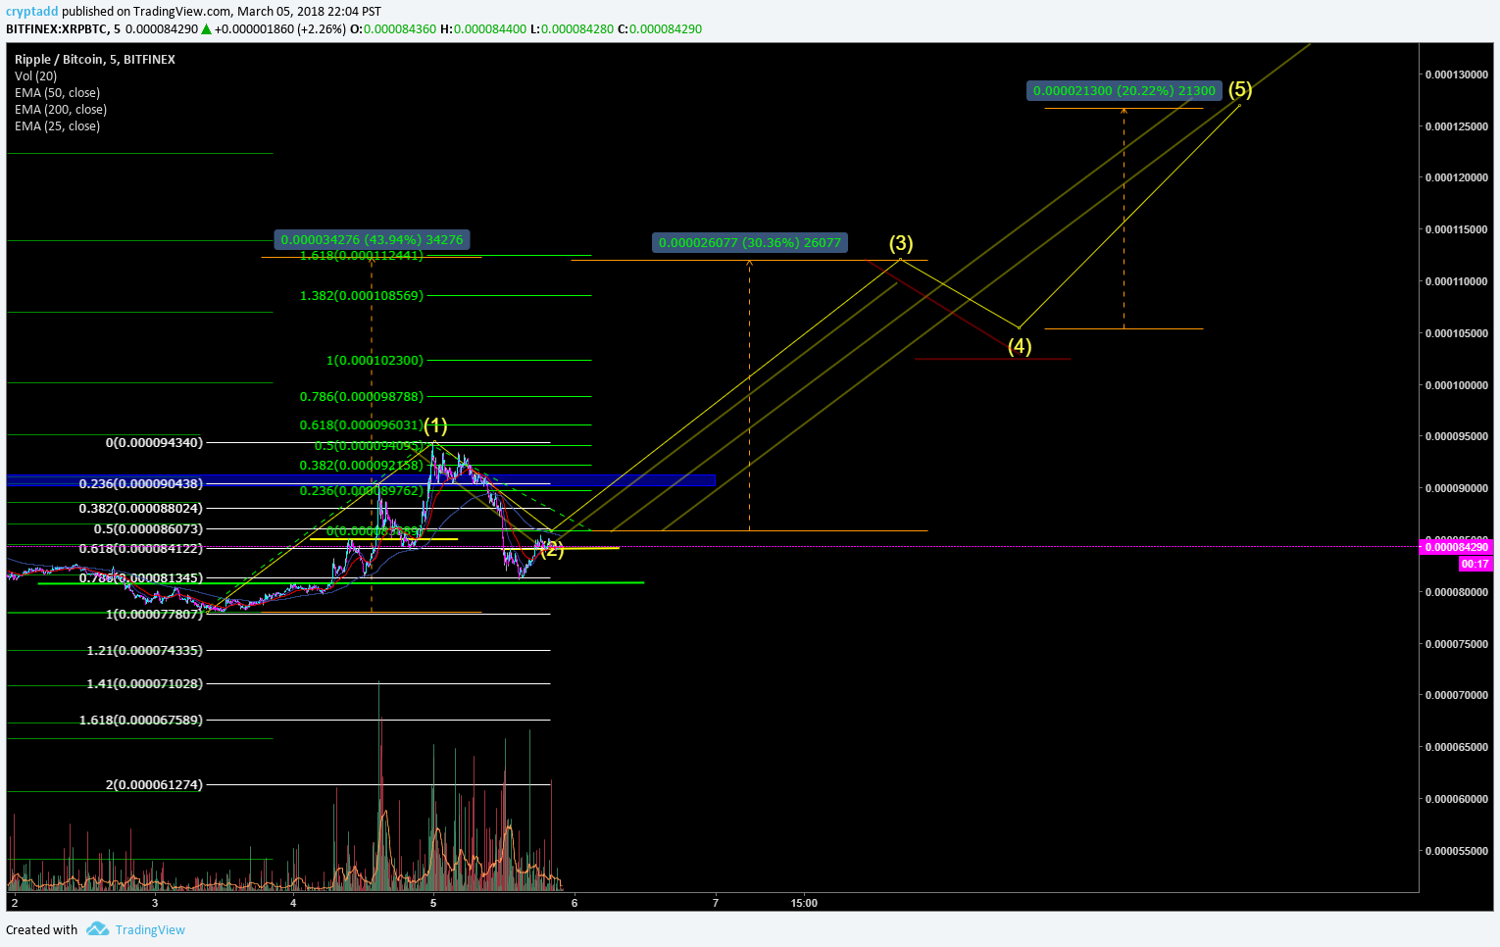Image resolution: width=1500 pixels, height=947 pixels.
Task: Click the white 0(0.000094340) Fibonacci label
Action: (x=154, y=443)
